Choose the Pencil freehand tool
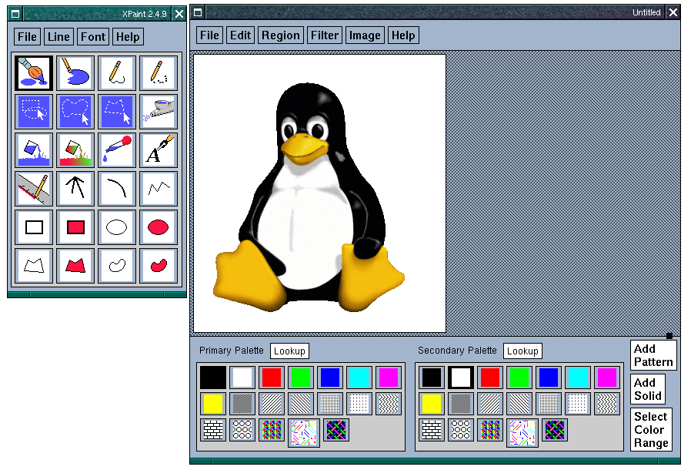691x470 pixels. click(x=117, y=72)
